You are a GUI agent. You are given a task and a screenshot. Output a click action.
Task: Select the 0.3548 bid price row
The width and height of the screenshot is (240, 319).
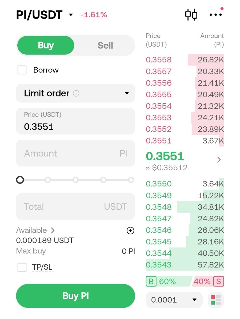click(x=185, y=207)
